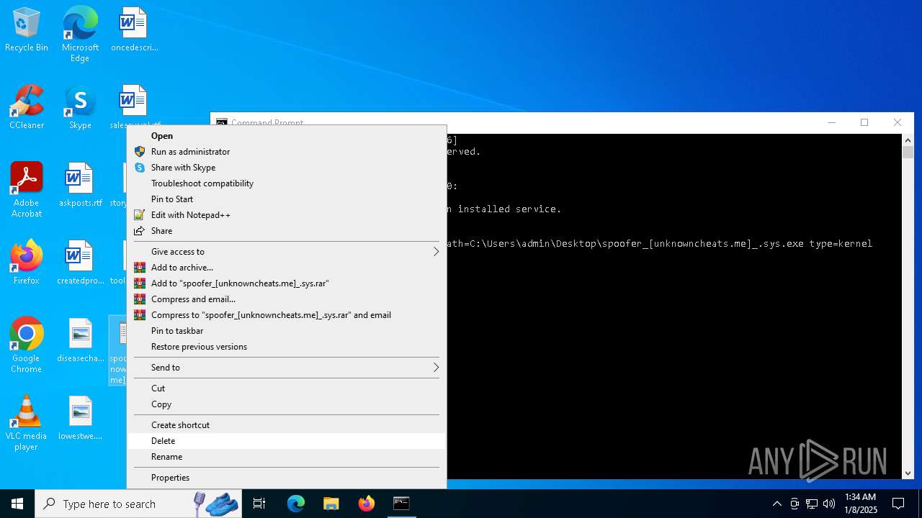
Task: Choose Share with Skype
Action: [x=286, y=168]
